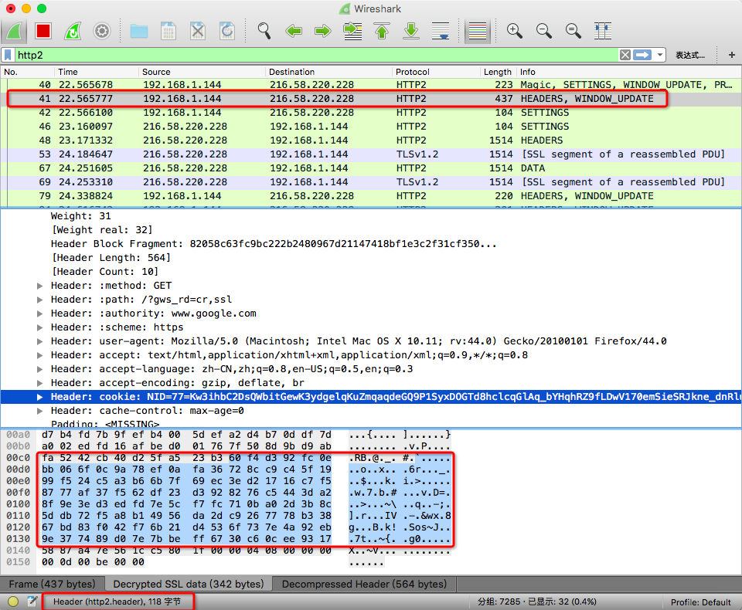Open the Expression builder button
The image size is (742, 610).
coord(689,55)
